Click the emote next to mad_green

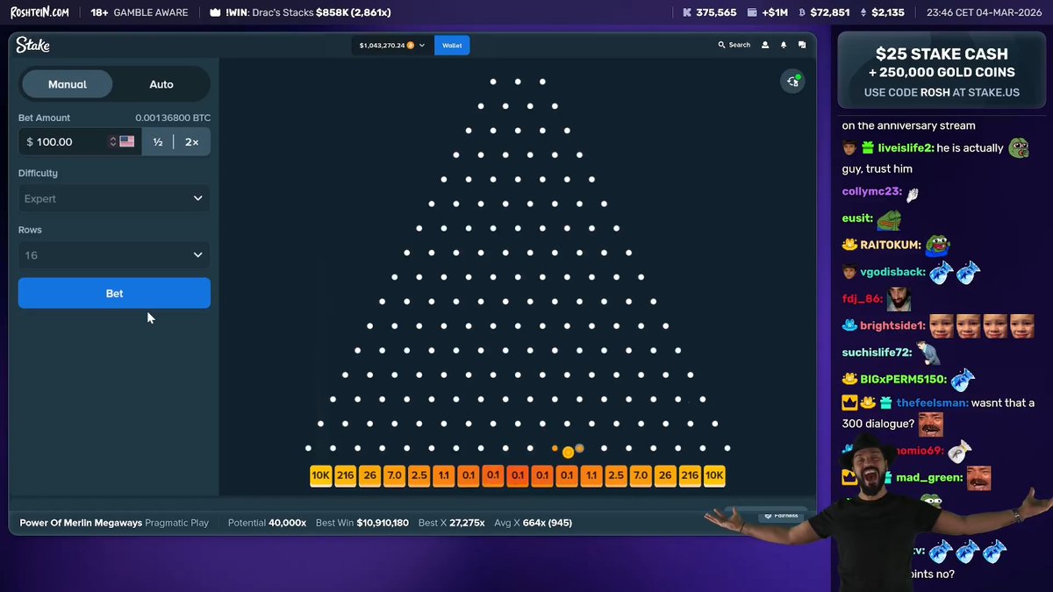978,478
